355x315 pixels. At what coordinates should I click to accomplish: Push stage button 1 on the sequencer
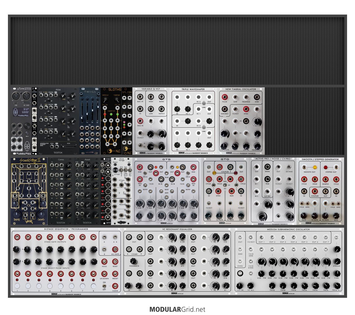click(x=17, y=286)
